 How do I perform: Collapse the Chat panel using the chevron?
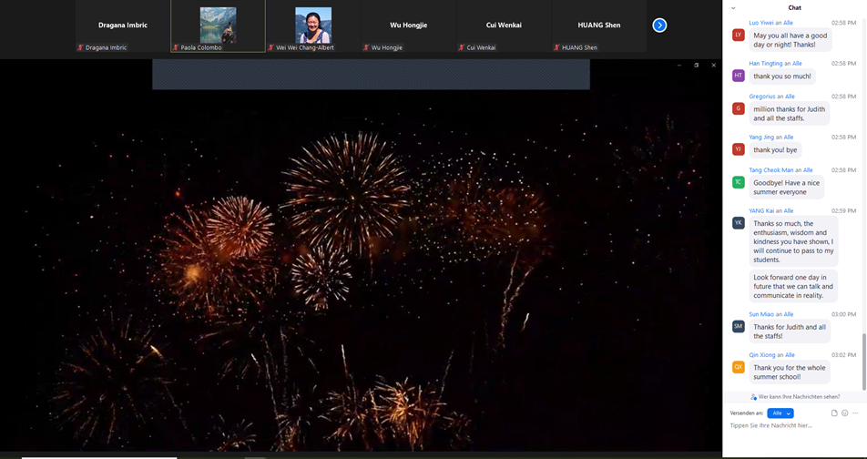coord(733,8)
